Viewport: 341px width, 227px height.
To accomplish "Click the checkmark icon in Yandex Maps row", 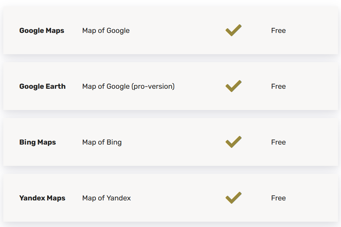I will (233, 198).
